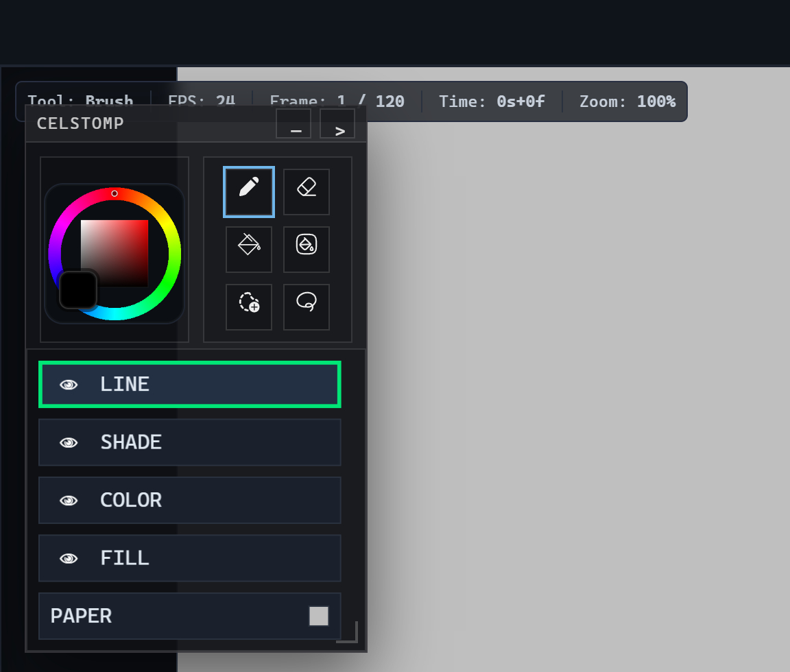The image size is (790, 672).
Task: Toggle visibility of the SHADE layer
Action: coord(69,443)
